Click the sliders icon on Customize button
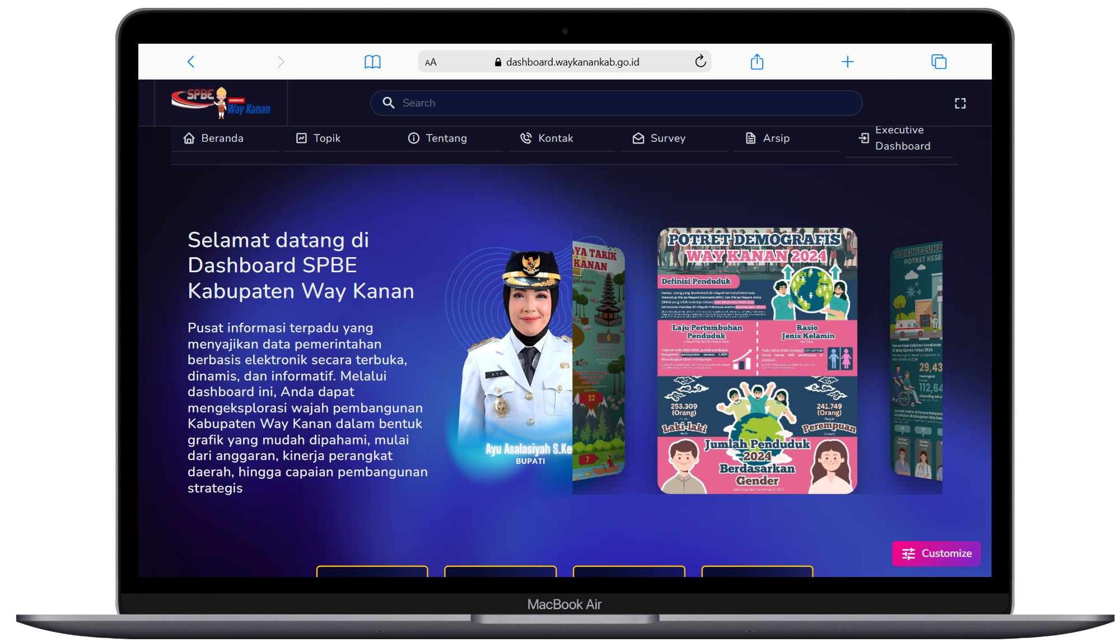 click(908, 553)
